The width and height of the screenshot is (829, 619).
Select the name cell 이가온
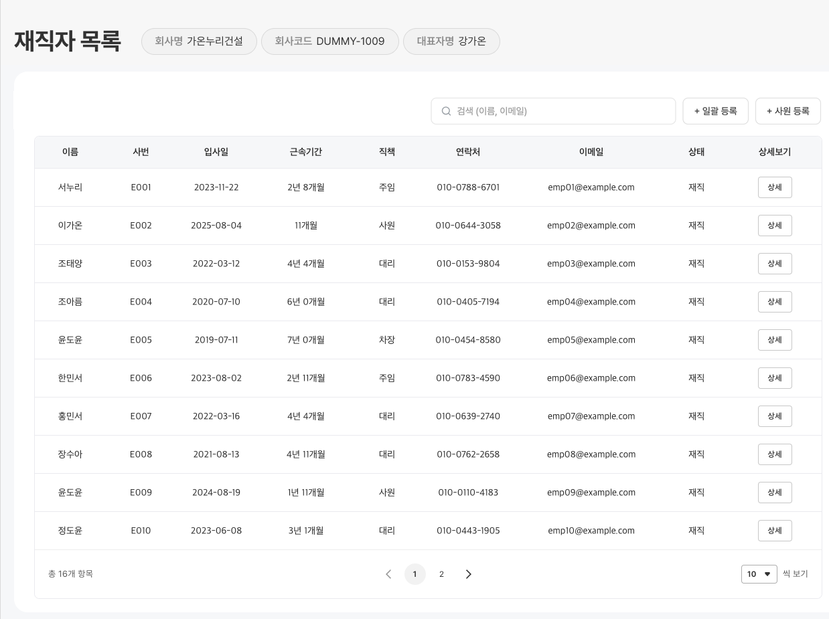(x=70, y=226)
